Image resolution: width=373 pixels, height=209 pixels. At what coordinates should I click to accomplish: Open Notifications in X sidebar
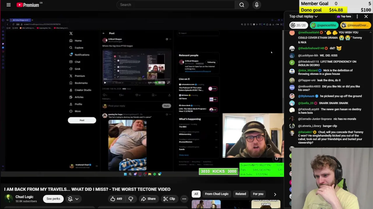[x=79, y=55]
